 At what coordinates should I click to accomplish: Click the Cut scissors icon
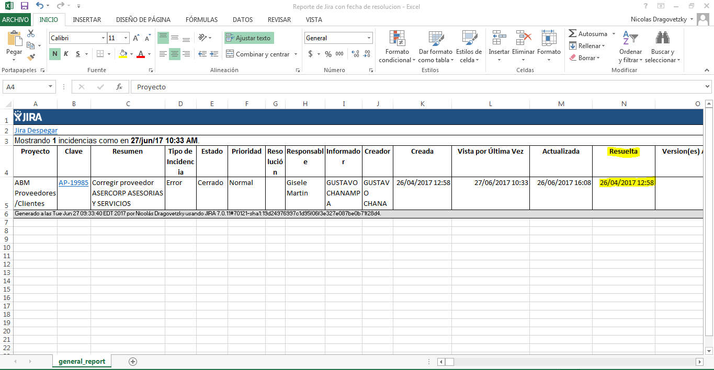[x=31, y=33]
